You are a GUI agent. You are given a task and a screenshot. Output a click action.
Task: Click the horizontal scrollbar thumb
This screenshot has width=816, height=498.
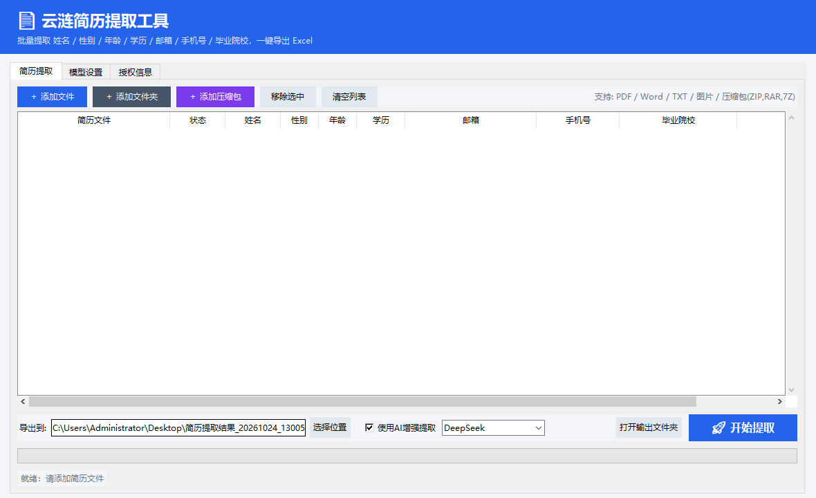(x=363, y=401)
